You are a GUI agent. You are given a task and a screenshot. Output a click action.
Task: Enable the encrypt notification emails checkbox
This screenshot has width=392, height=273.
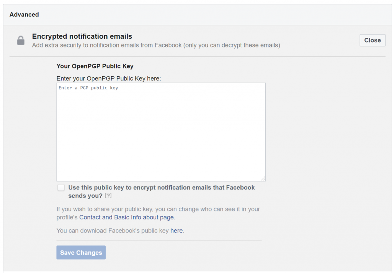pos(61,188)
